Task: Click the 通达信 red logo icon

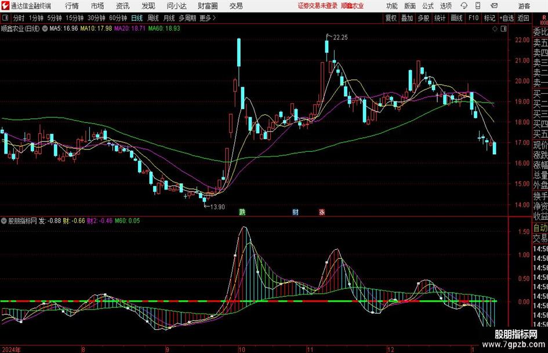Action: coord(5,6)
